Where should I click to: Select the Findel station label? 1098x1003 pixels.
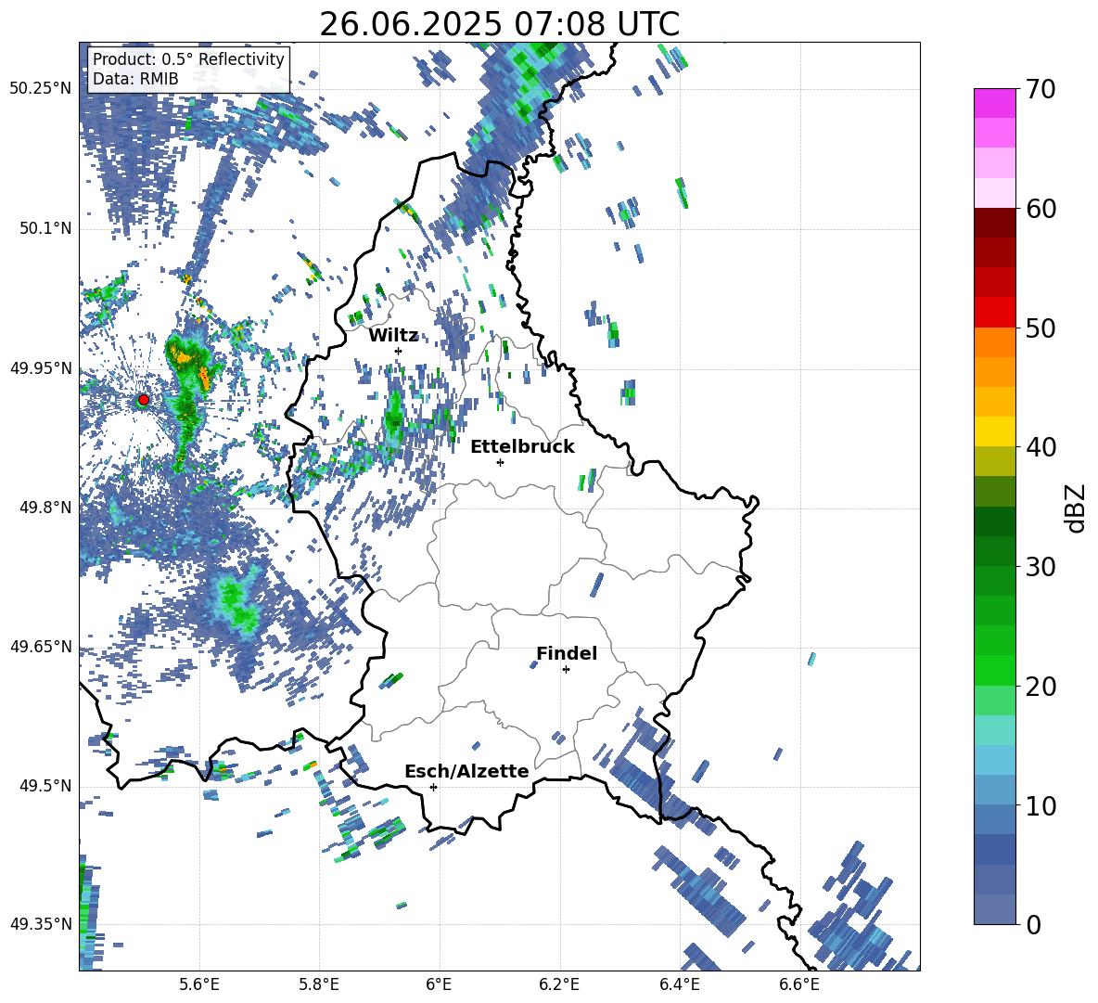[567, 653]
